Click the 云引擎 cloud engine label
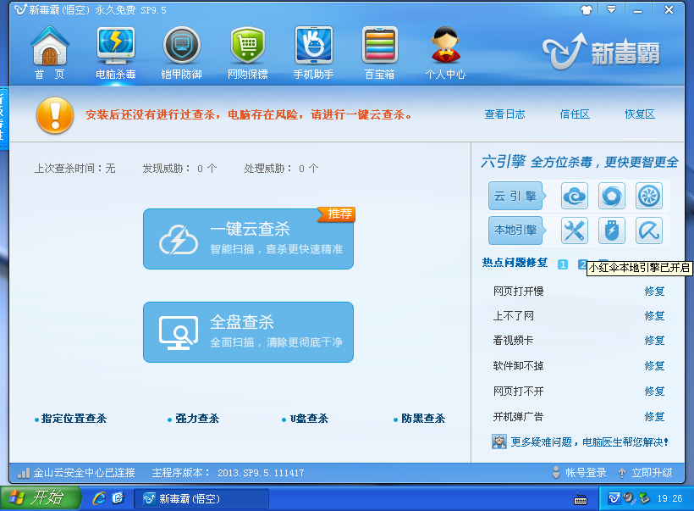Viewport: 694px width, 511px height. [516, 196]
